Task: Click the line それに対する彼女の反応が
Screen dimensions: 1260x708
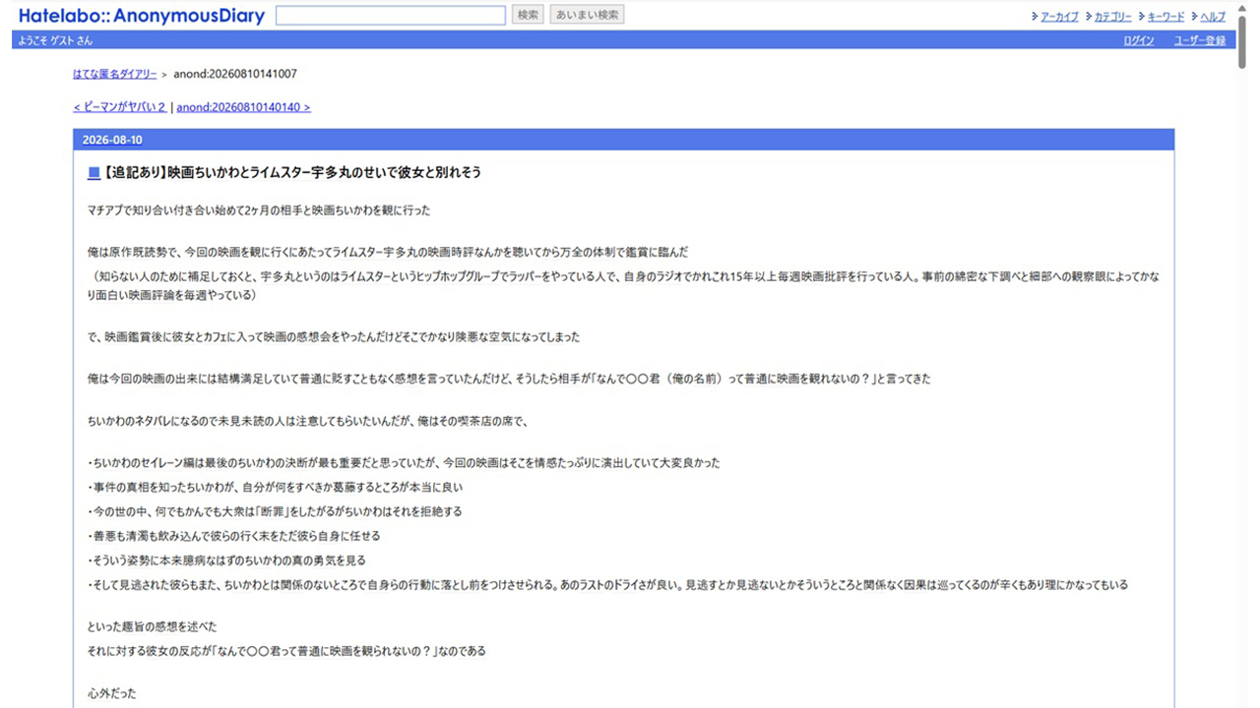Action: click(286, 651)
